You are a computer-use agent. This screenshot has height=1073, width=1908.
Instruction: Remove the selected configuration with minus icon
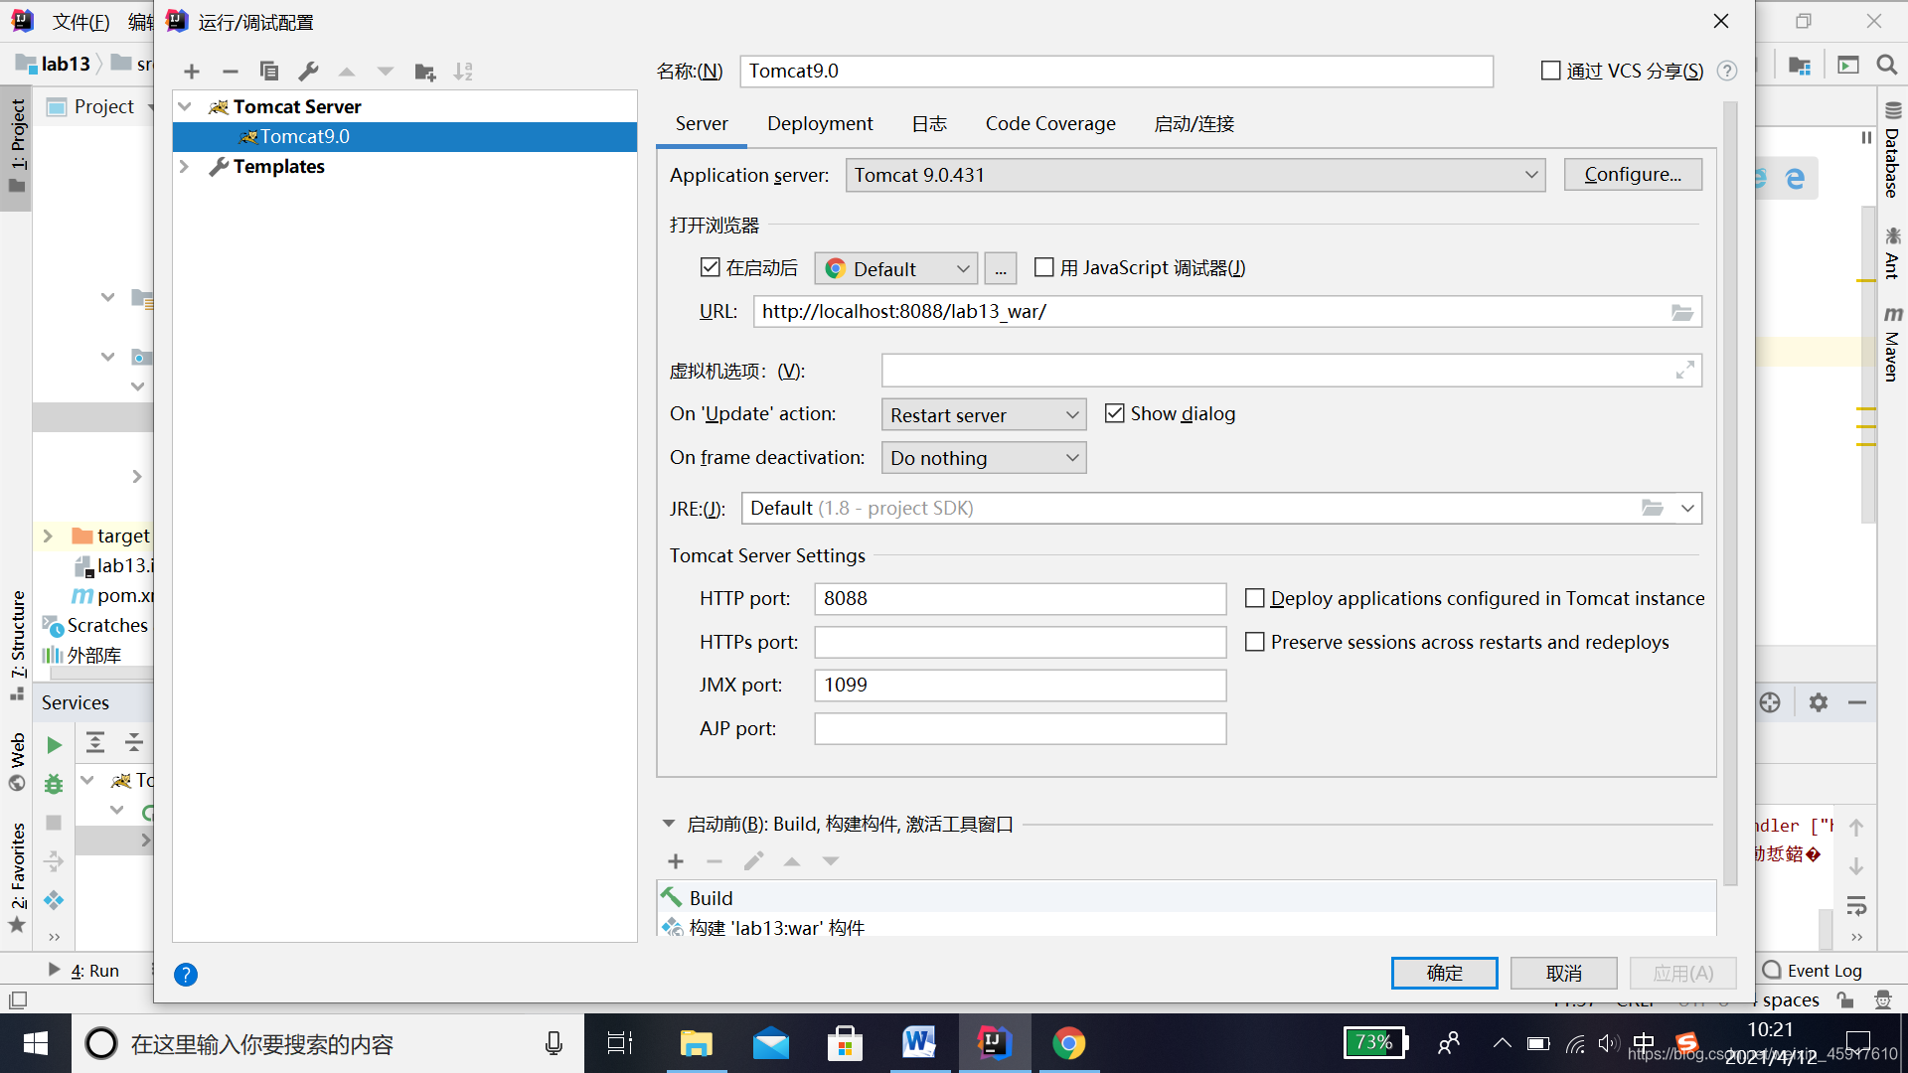pos(231,72)
